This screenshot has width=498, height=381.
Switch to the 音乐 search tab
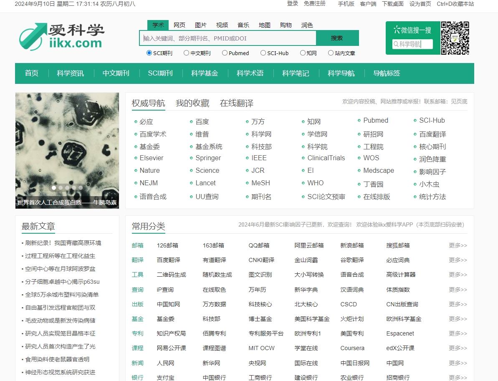point(243,25)
